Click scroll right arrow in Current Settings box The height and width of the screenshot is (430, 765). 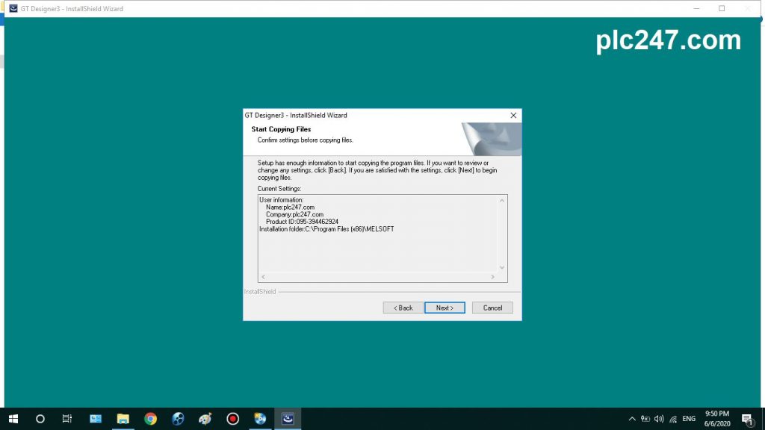[x=492, y=277]
